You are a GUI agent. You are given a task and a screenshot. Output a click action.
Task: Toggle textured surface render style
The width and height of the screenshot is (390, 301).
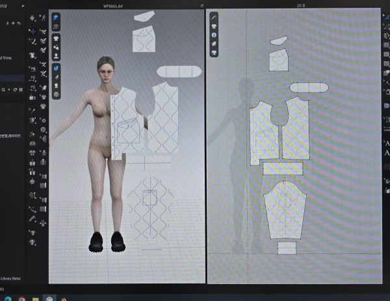(57, 67)
